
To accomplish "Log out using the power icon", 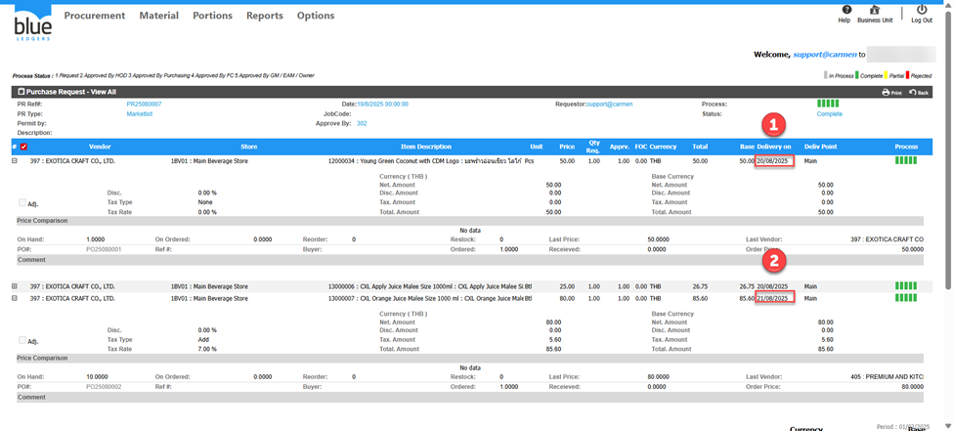I will [921, 10].
